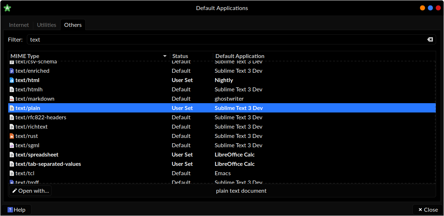The height and width of the screenshot is (216, 444).
Task: Select the text/markdown row
Action: coord(222,99)
